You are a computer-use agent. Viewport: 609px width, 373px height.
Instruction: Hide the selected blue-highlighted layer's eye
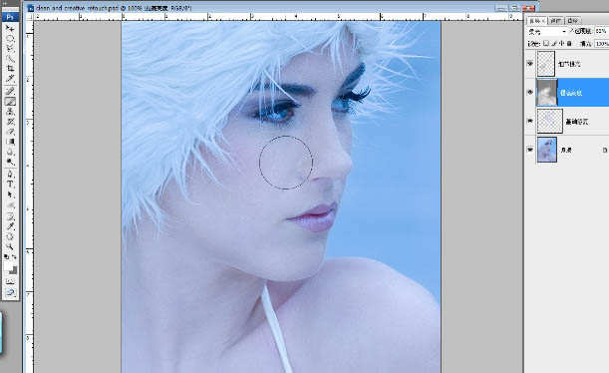[530, 93]
